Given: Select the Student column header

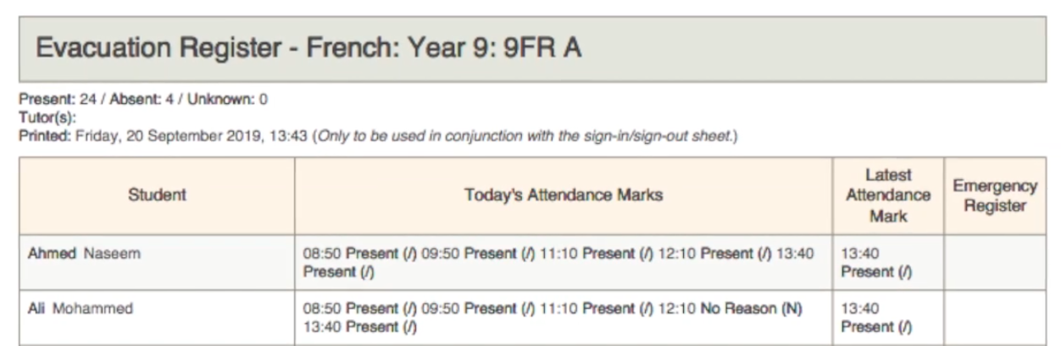Looking at the screenshot, I should [158, 195].
